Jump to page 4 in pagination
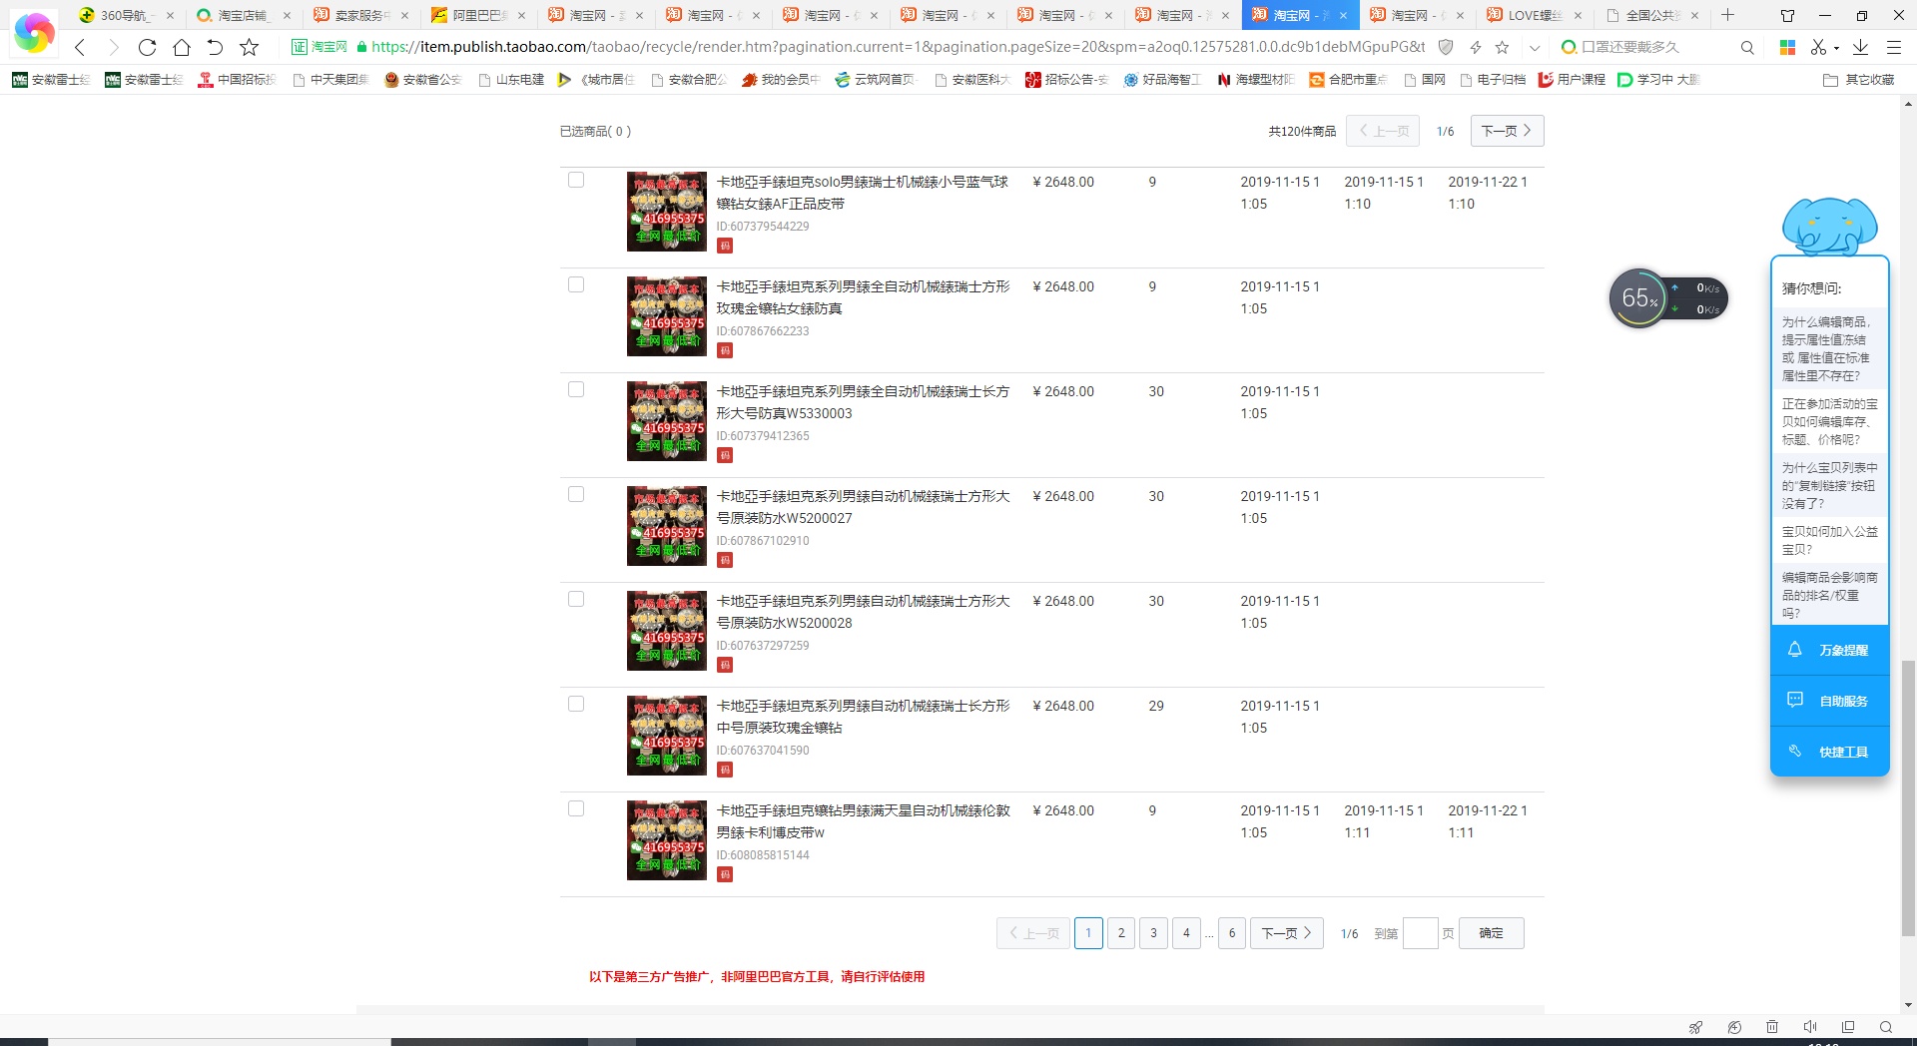 1186,933
